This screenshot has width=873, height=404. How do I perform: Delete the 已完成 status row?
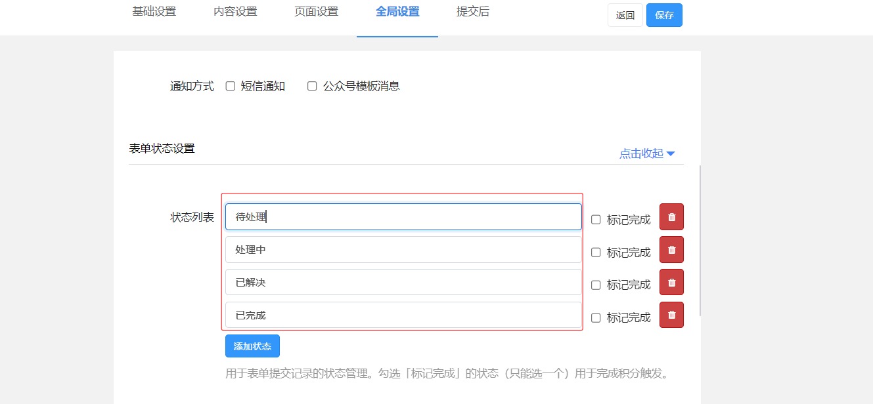tap(671, 315)
